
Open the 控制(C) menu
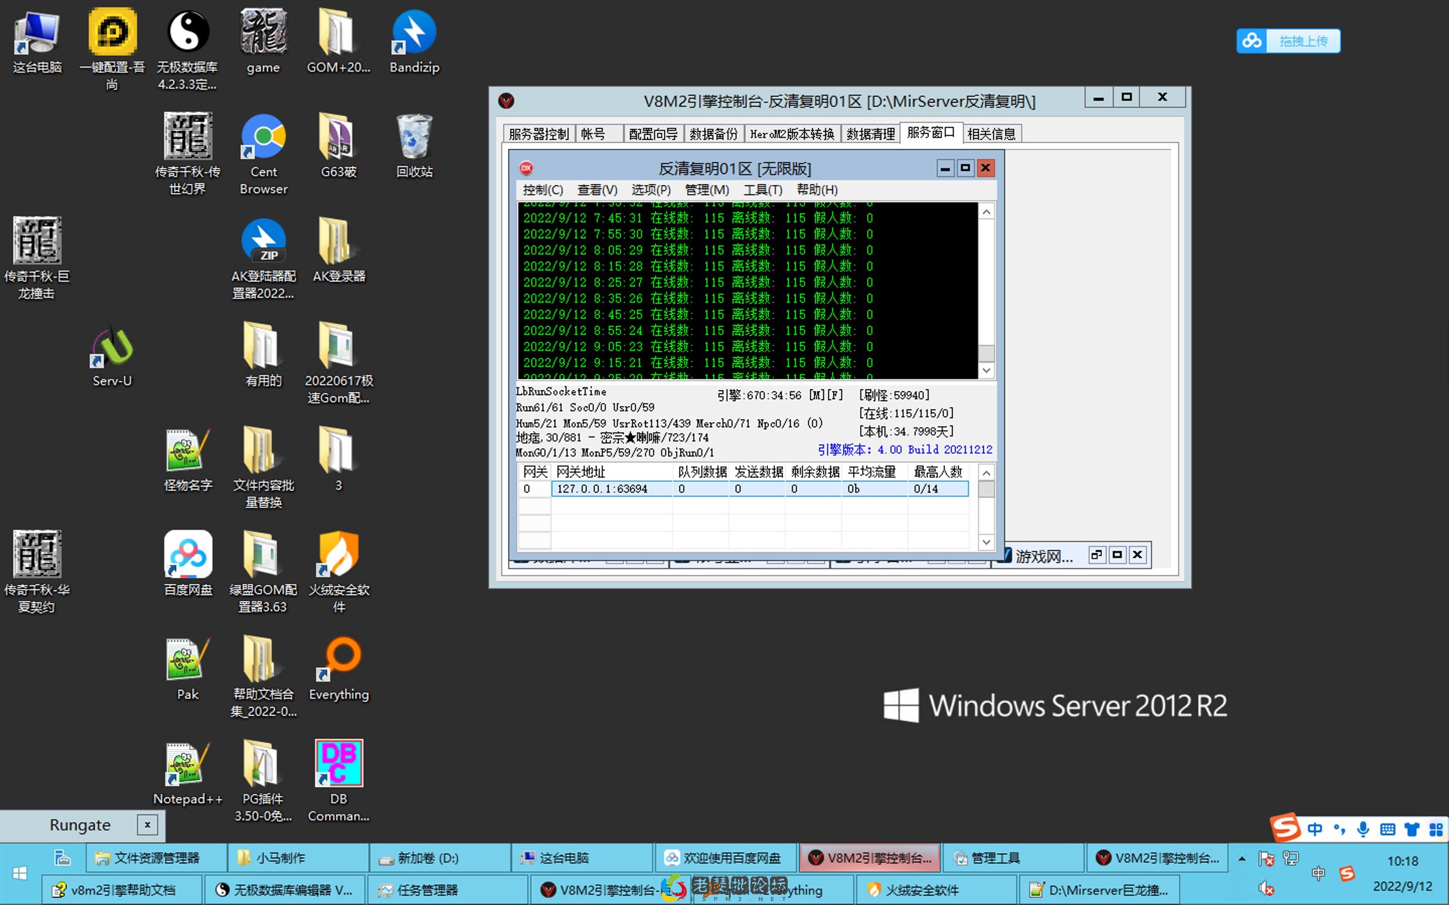tap(542, 190)
